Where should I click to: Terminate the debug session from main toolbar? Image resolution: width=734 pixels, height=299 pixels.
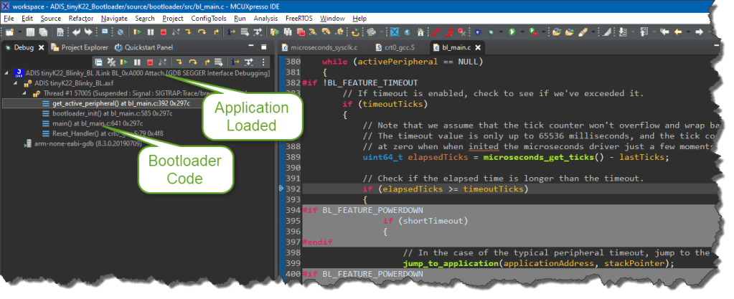(x=164, y=32)
